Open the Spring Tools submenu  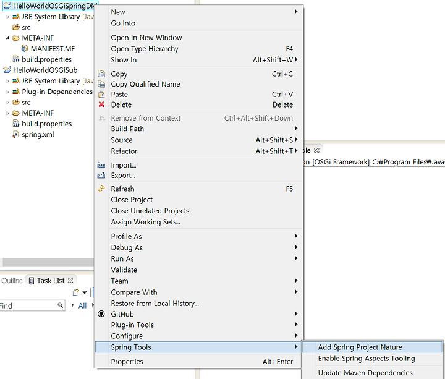tap(198, 347)
